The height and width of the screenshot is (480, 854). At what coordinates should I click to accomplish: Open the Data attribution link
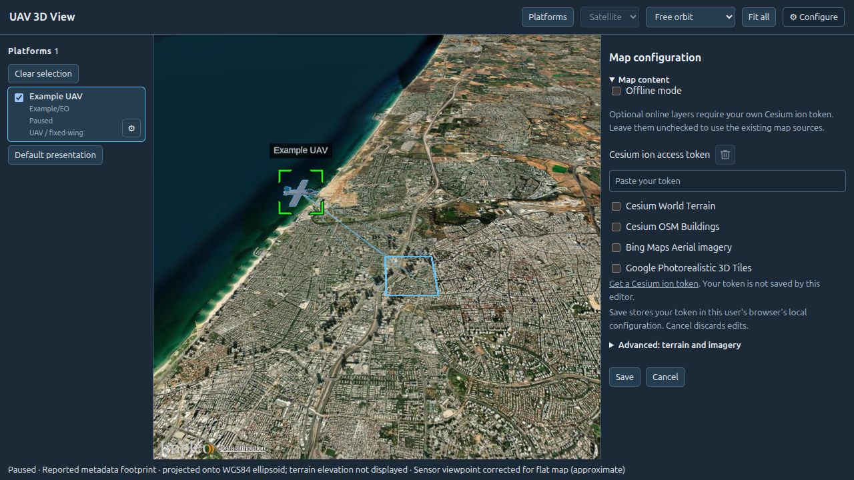tap(242, 449)
